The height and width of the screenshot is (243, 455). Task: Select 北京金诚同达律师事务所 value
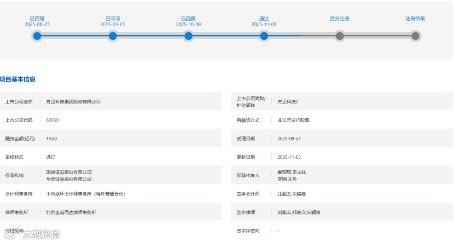pos(71,212)
